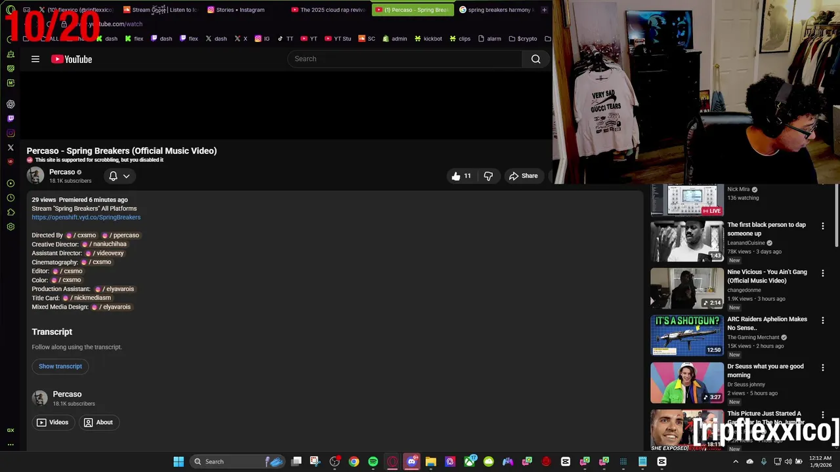Dislike the Spring Breakers video
This screenshot has height=472, width=840.
tap(488, 176)
